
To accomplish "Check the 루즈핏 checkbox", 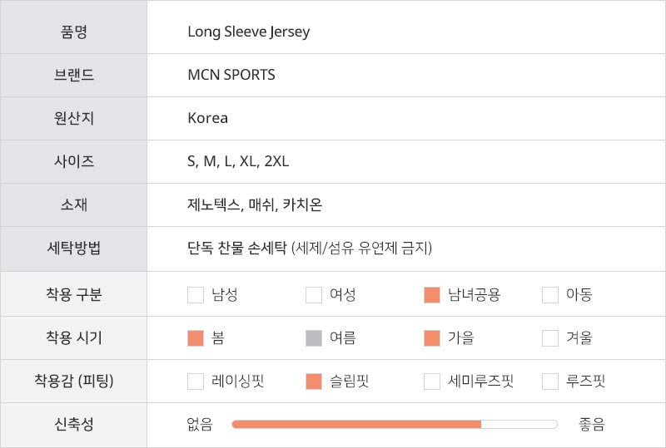I will click(550, 382).
